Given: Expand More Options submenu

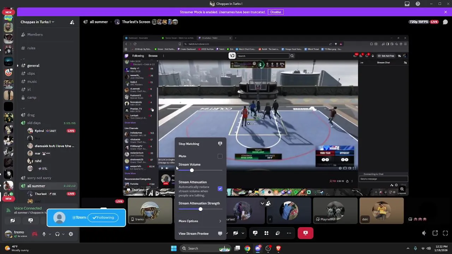Looking at the screenshot, I should (x=200, y=221).
